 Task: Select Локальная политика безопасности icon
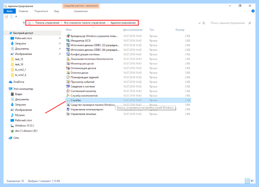[x=68, y=59]
